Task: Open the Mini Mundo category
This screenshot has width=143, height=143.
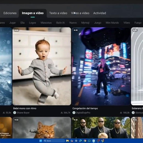Action: [x=112, y=23]
